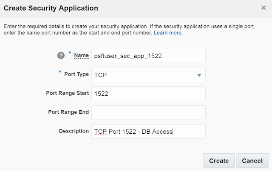This screenshot has height=171, width=272.
Task: Click the instruction paragraph text
Action: pos(127,29)
